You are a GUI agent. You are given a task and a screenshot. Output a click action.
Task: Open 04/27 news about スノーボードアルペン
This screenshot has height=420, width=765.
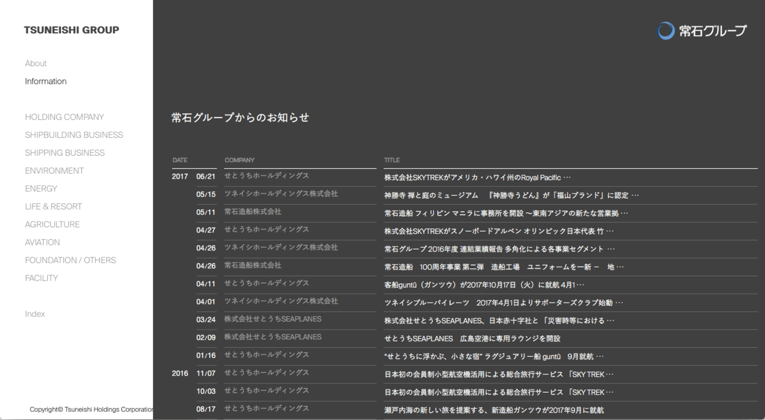499,231
